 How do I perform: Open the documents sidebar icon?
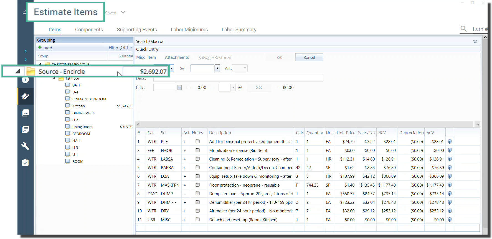(25, 129)
